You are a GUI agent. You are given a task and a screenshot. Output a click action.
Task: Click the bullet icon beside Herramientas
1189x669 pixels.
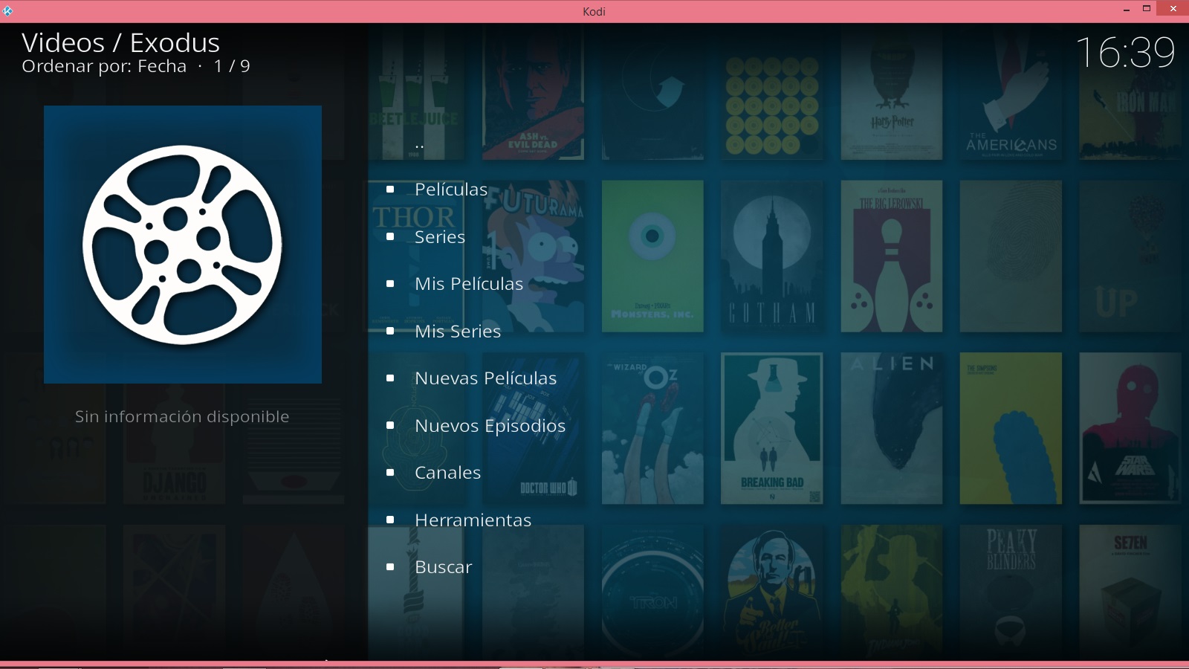tap(390, 520)
